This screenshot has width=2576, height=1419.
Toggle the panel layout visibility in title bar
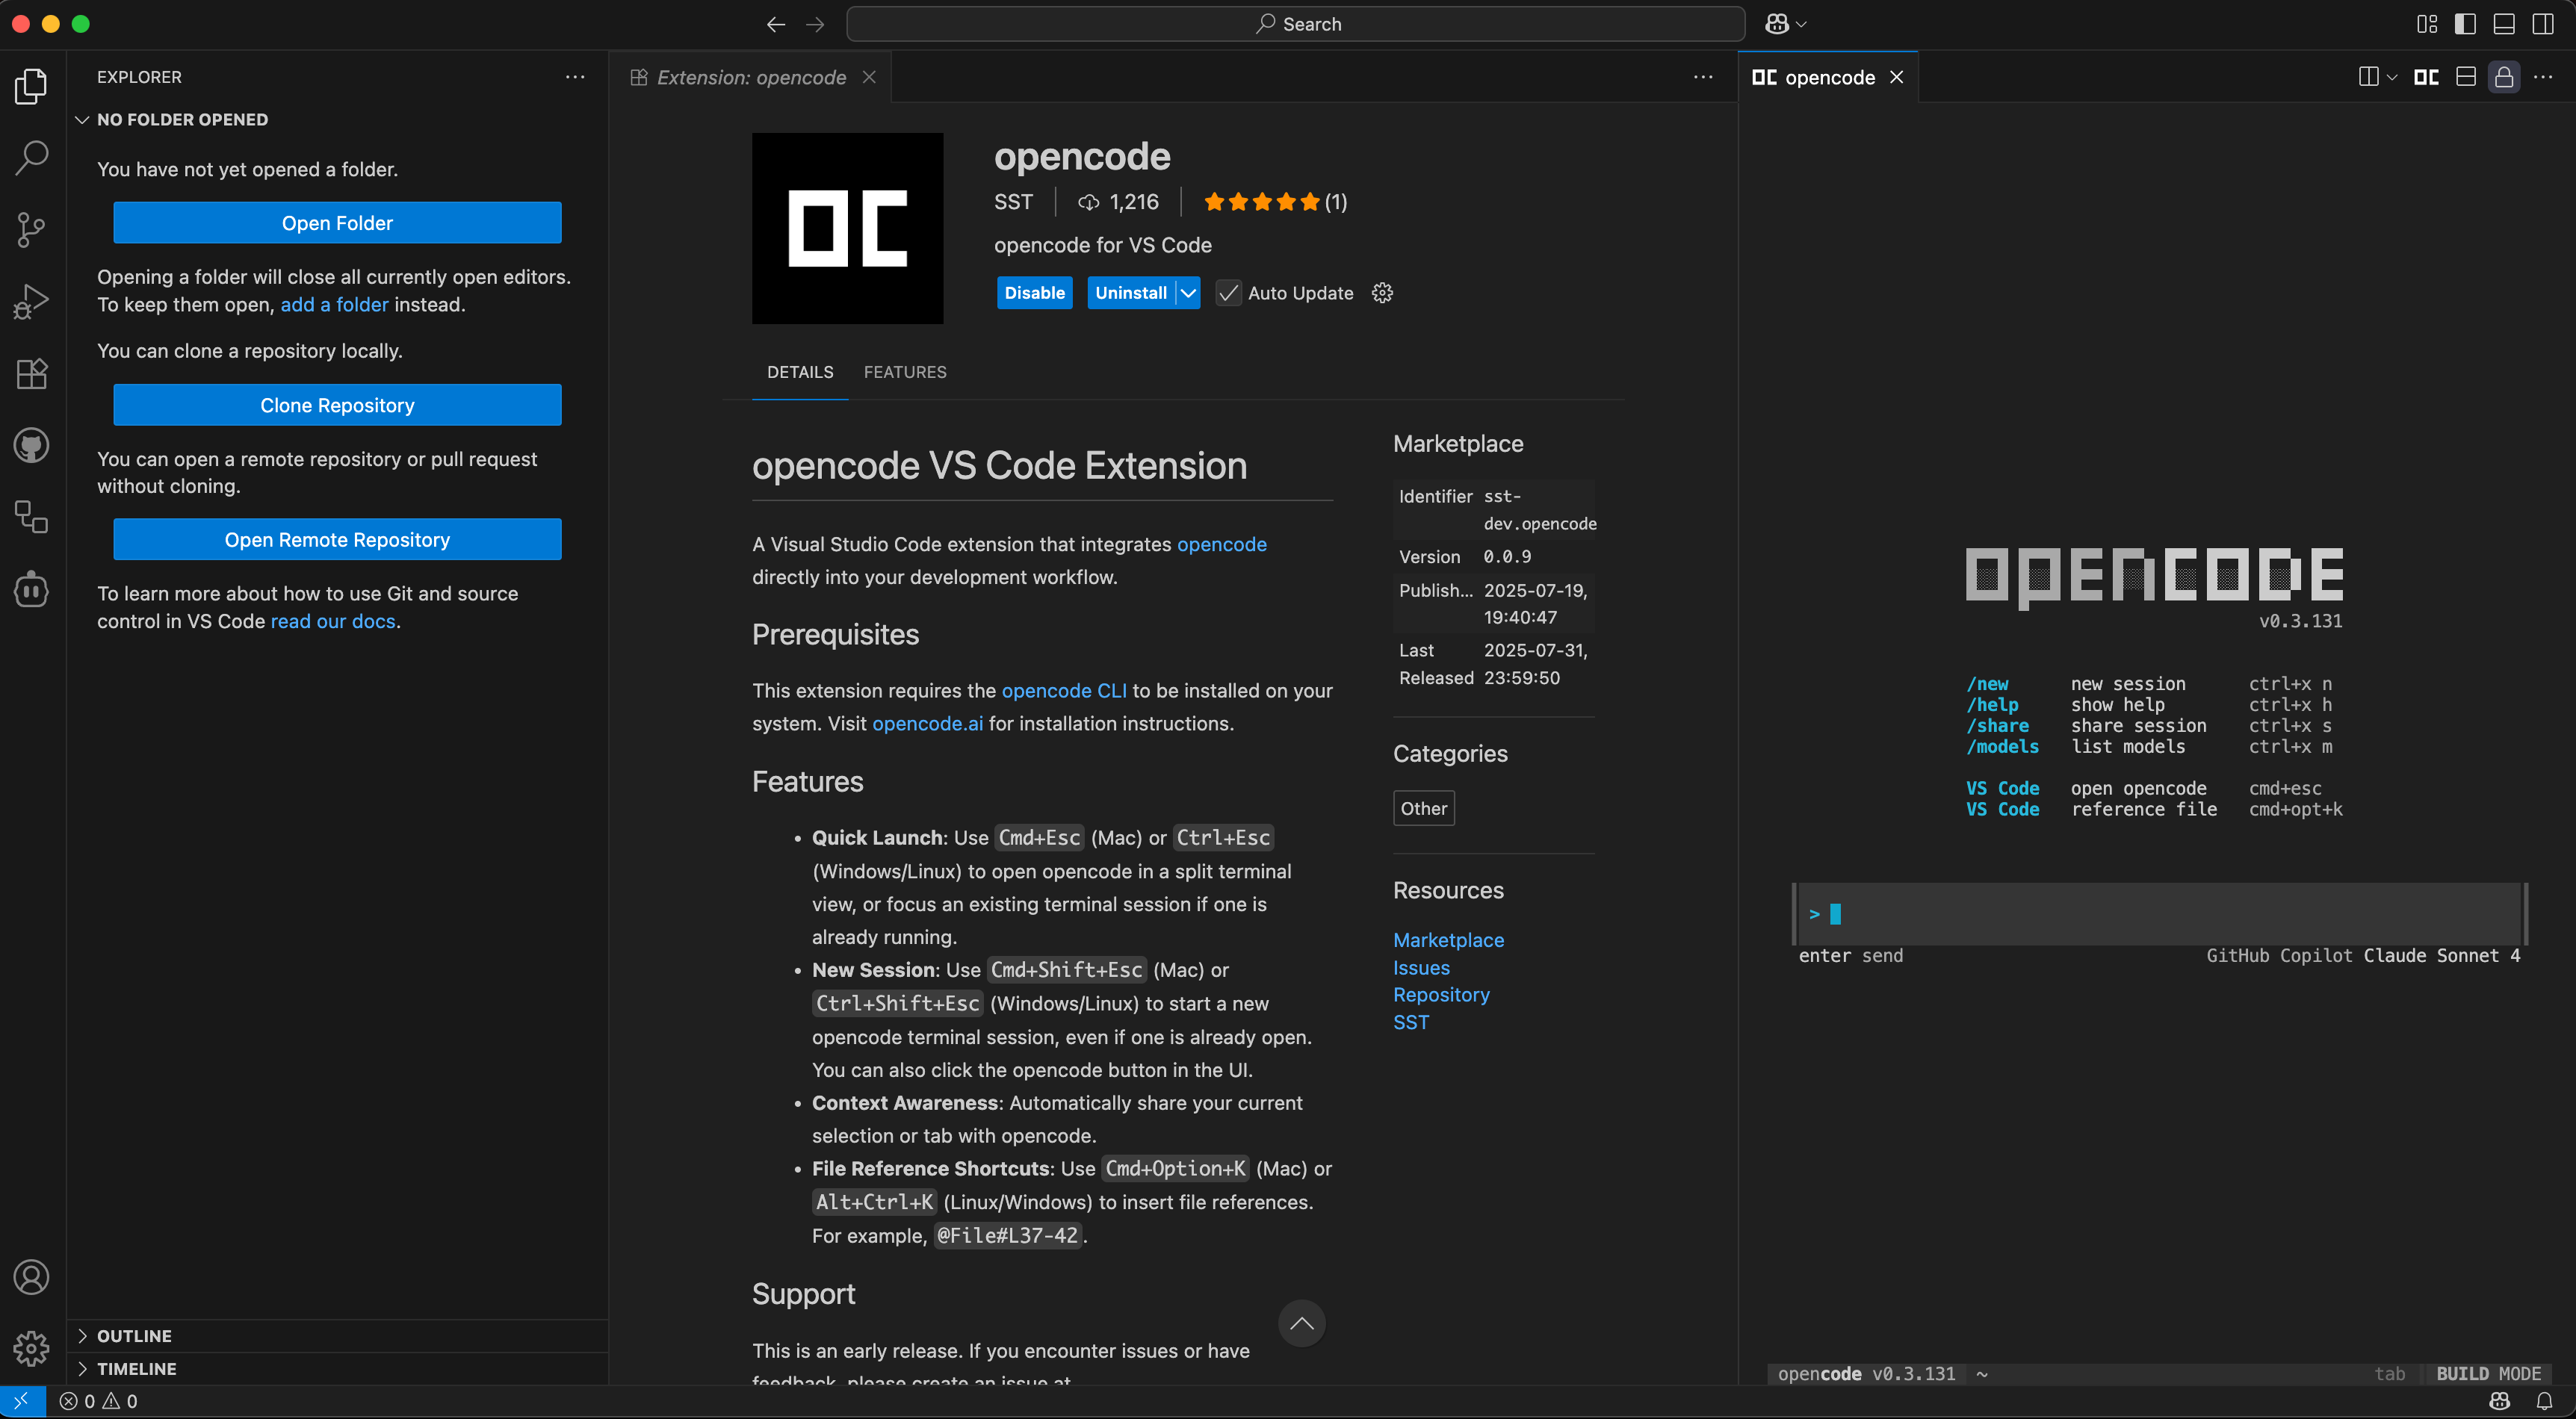[x=2504, y=23]
